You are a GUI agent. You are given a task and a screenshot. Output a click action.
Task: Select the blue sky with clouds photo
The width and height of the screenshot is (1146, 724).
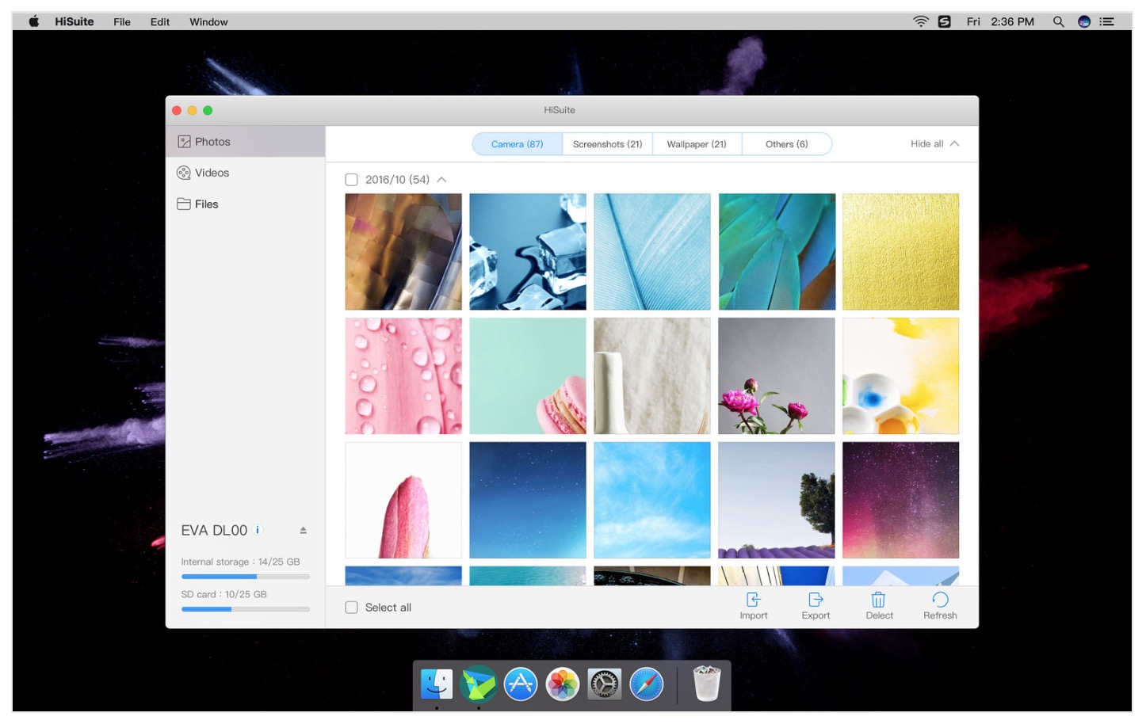652,500
